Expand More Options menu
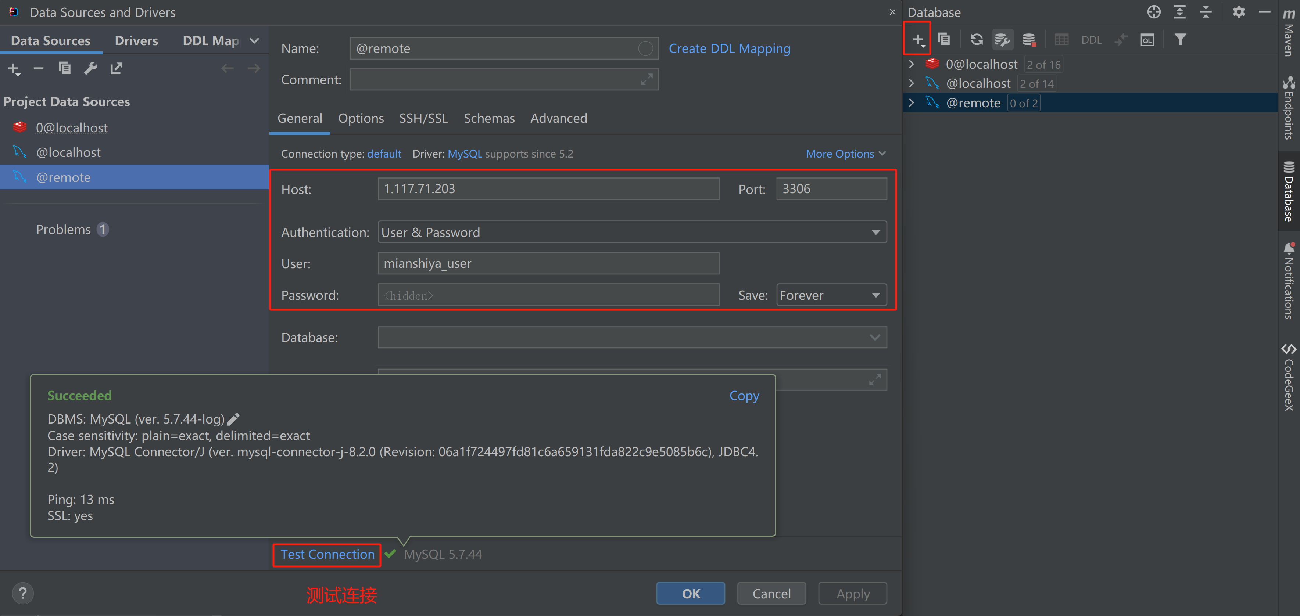The height and width of the screenshot is (616, 1300). click(845, 154)
